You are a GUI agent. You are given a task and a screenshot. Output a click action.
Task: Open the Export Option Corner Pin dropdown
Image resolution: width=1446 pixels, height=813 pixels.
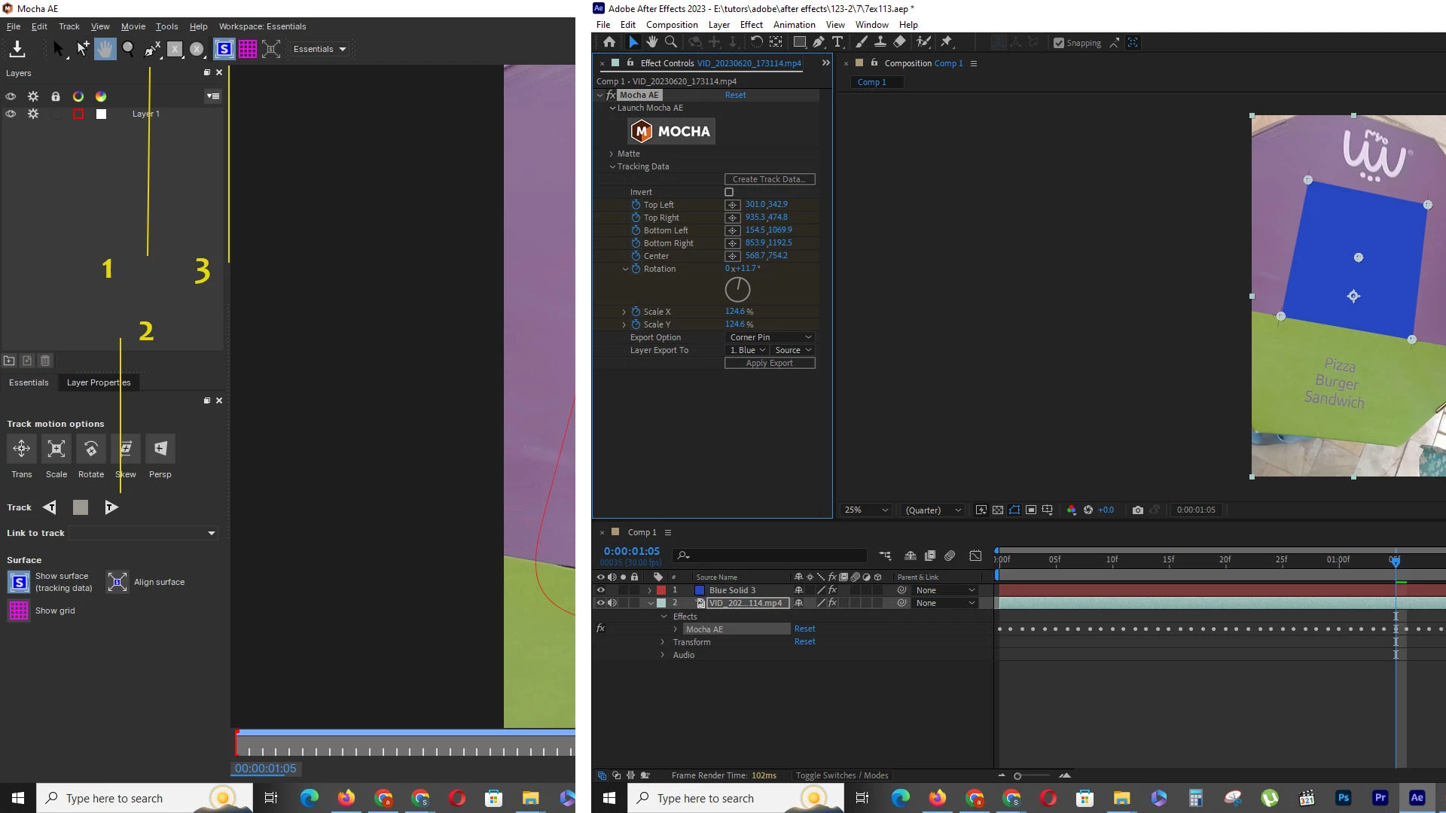(x=770, y=337)
